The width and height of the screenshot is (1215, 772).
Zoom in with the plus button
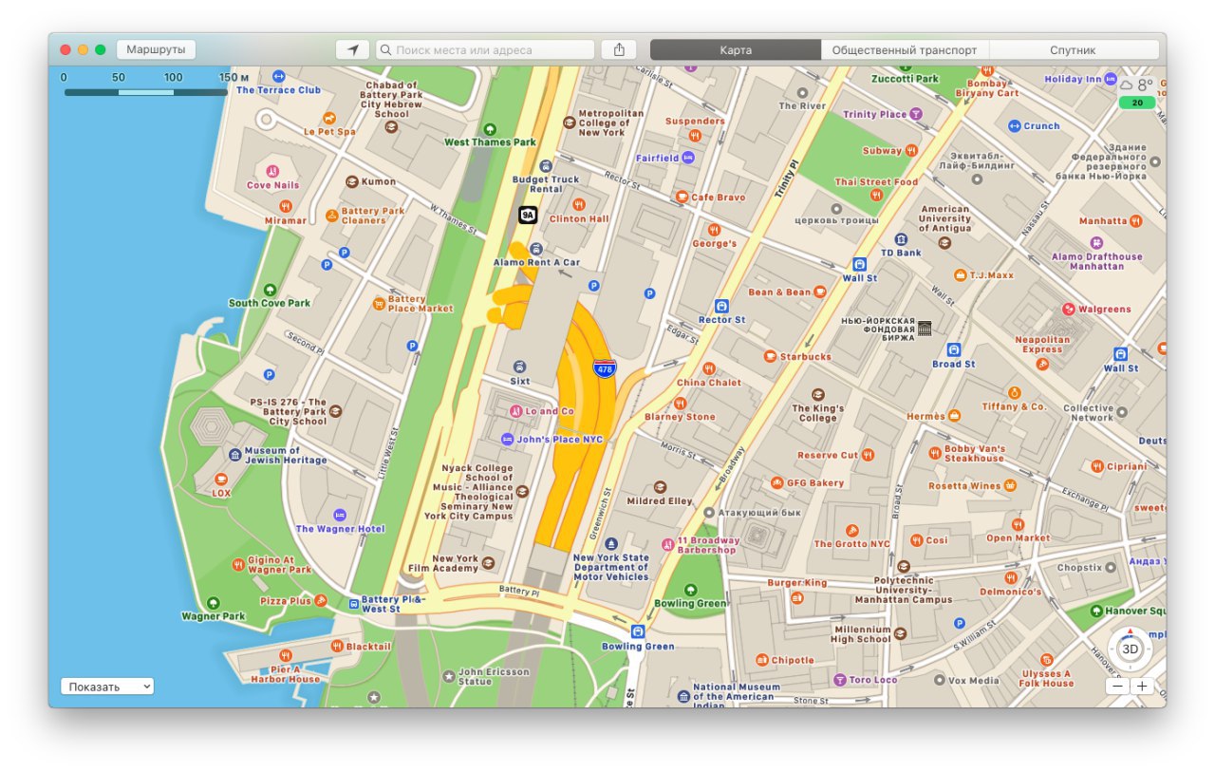click(1142, 687)
